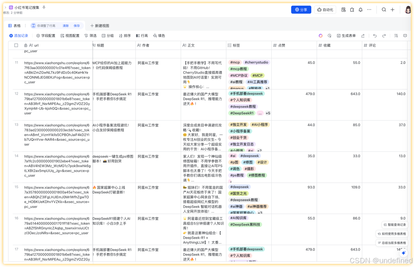
Task: Open the 评论 column header menu
Action: [385, 46]
